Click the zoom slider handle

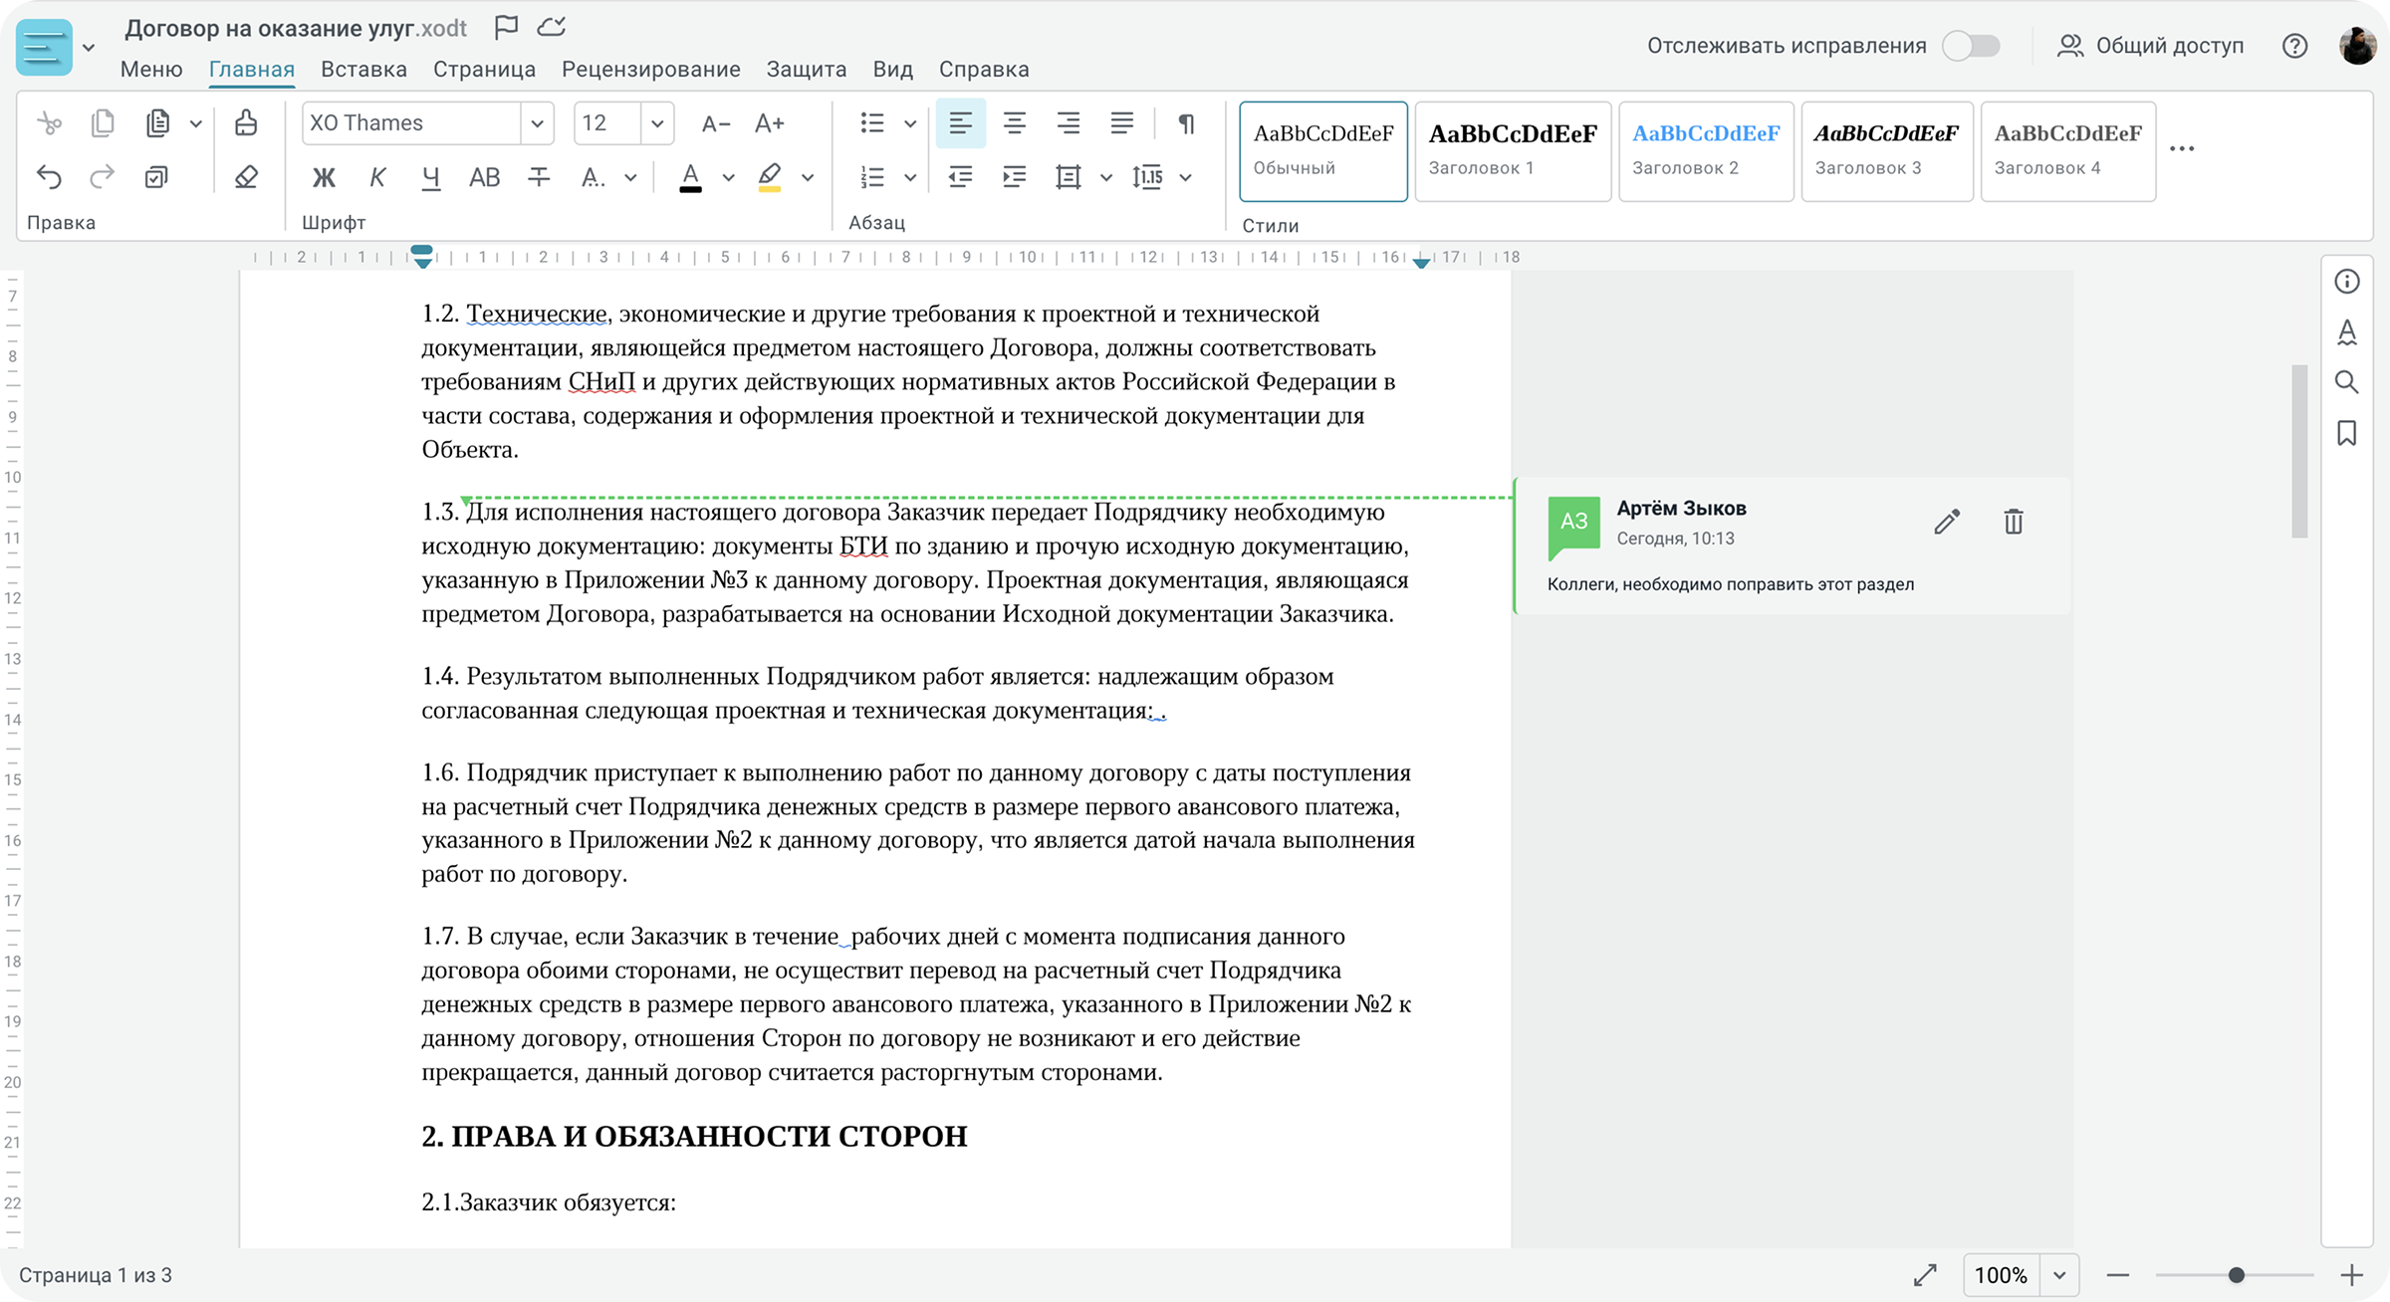point(2236,1275)
